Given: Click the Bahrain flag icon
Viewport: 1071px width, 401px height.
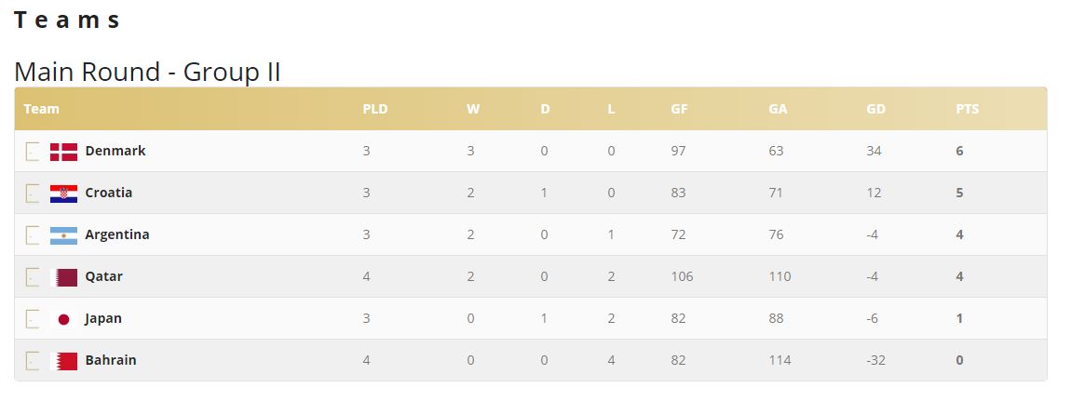Looking at the screenshot, I should pos(63,361).
